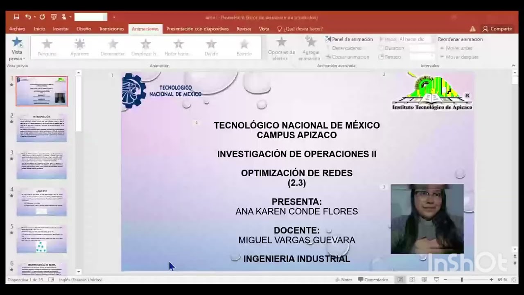Switch to Slide Sorter view icon
524x295 pixels.
click(x=412, y=280)
